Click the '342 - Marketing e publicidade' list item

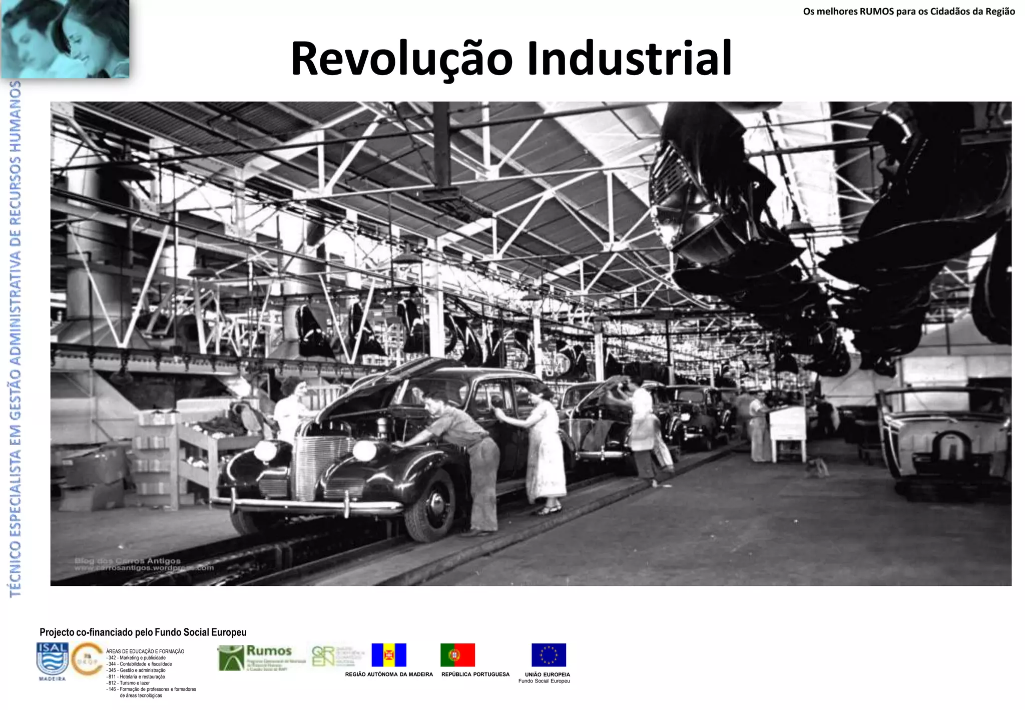coord(136,658)
